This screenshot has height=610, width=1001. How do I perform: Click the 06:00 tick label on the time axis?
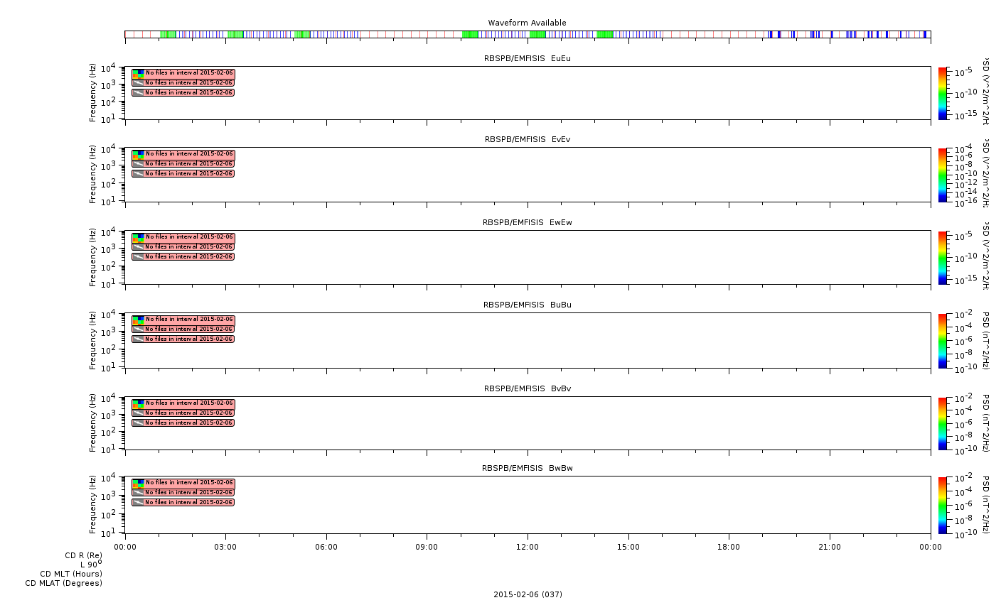[326, 547]
